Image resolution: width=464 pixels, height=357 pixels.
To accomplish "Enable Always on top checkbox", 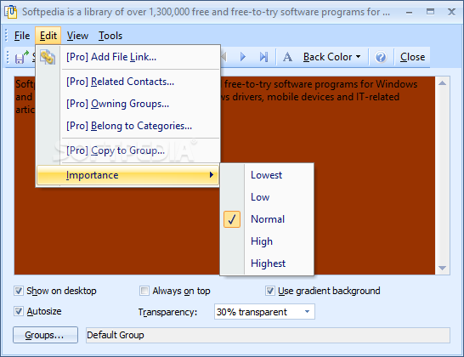I will (144, 291).
